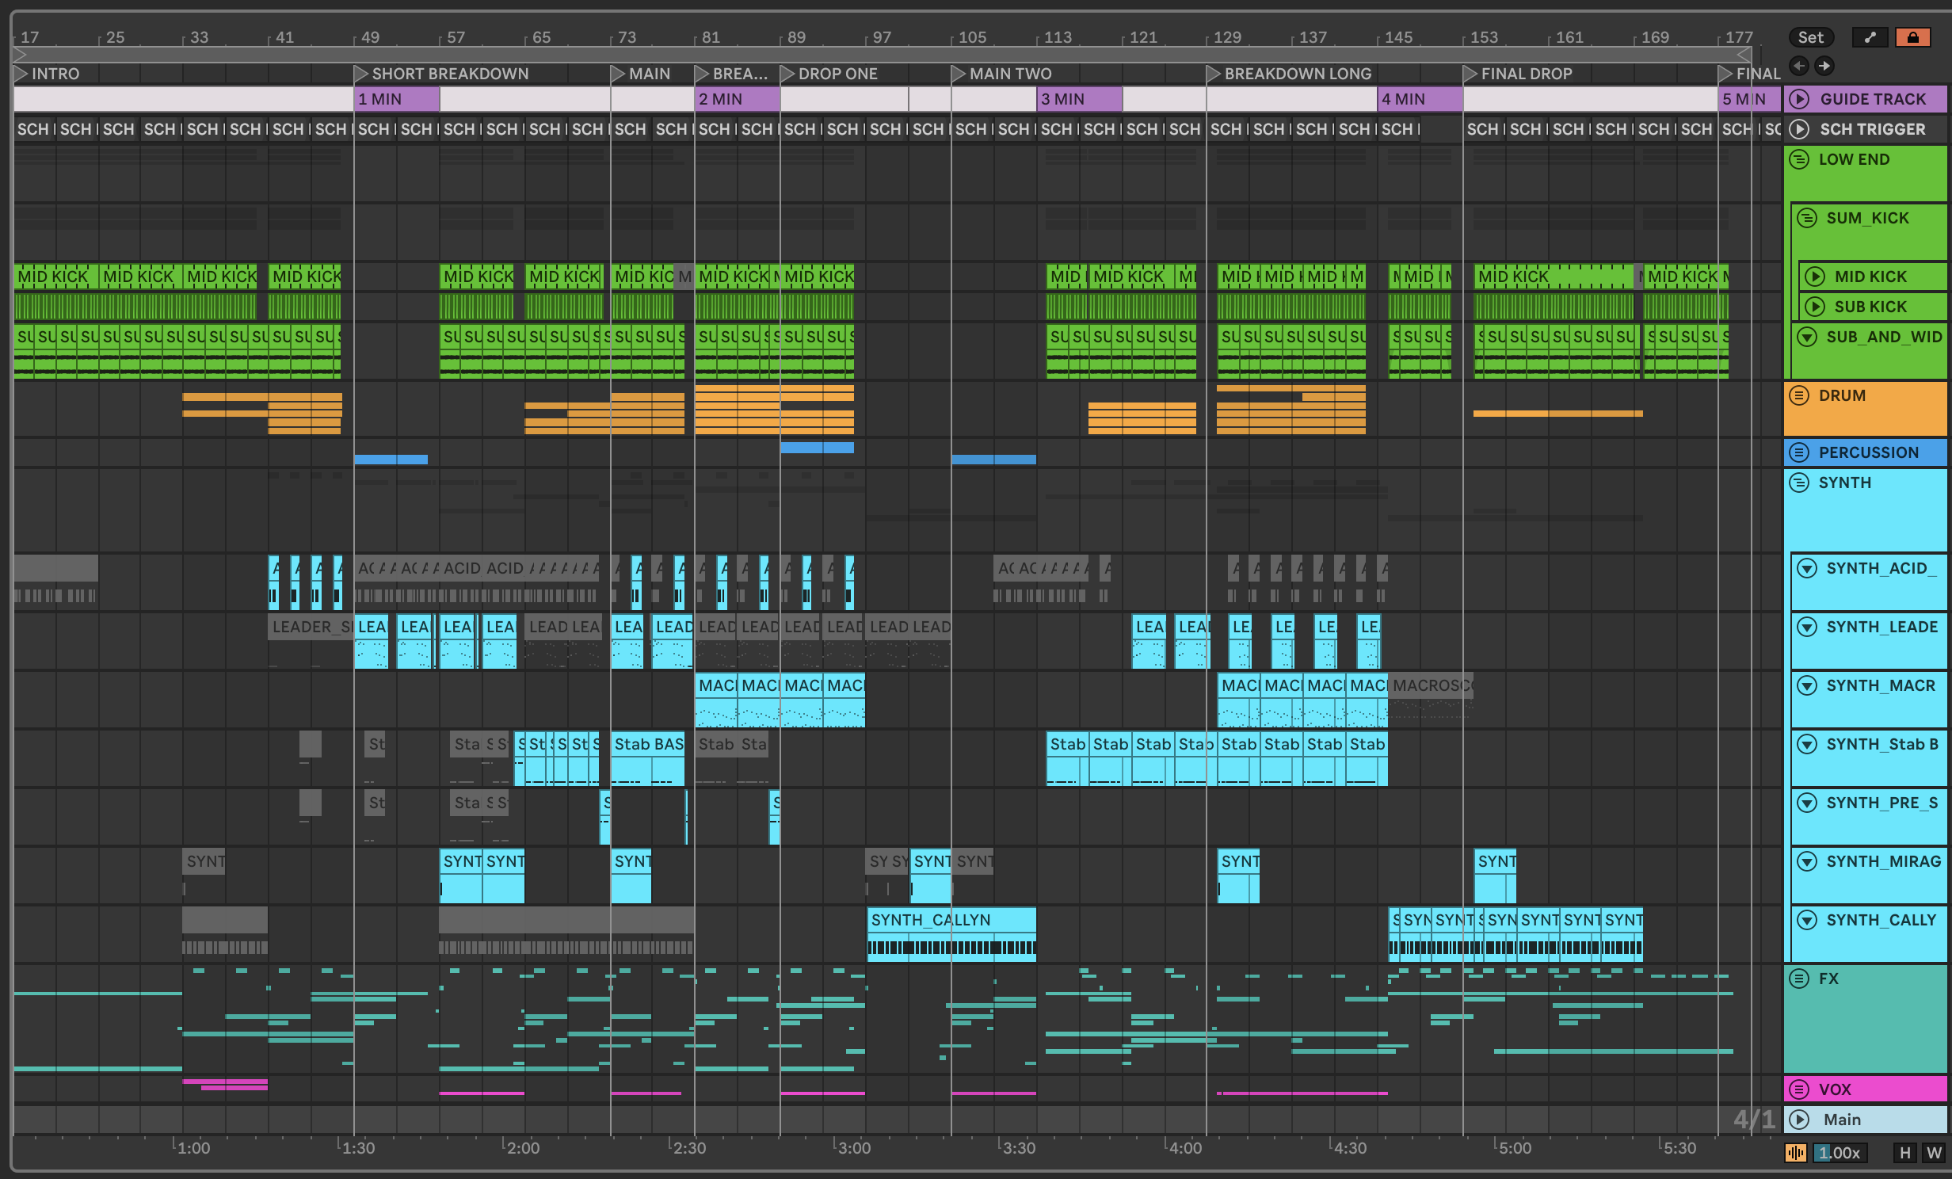The height and width of the screenshot is (1179, 1952).
Task: Fold the SYNTH_LEADE track
Action: click(x=1807, y=627)
